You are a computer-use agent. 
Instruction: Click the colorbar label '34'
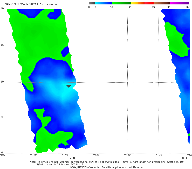tap(130, 7)
